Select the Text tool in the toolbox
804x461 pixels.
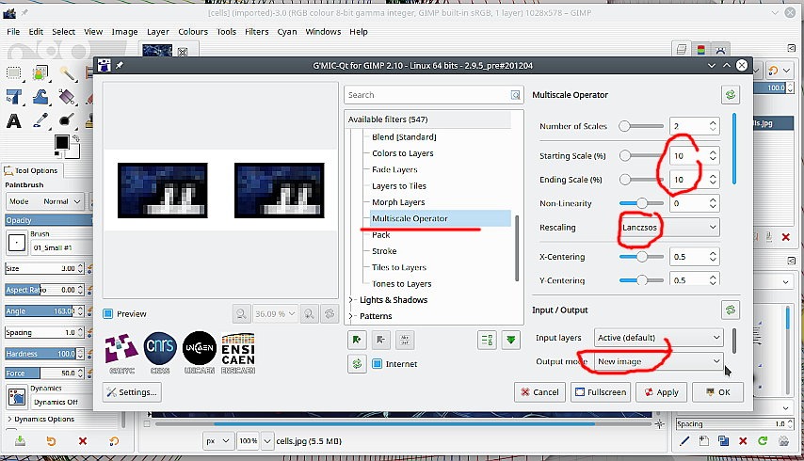(x=14, y=120)
